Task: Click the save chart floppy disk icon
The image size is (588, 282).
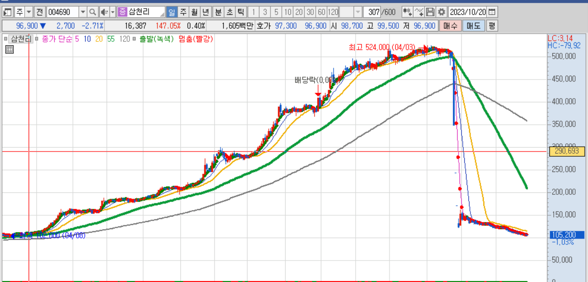Action: [x=430, y=12]
